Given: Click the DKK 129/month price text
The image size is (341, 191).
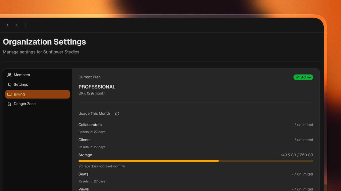Looking at the screenshot, I should click(92, 93).
